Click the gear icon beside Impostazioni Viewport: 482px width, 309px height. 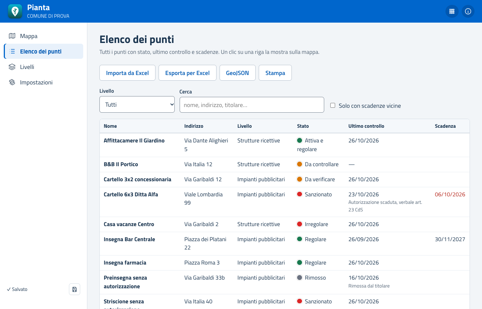(12, 83)
